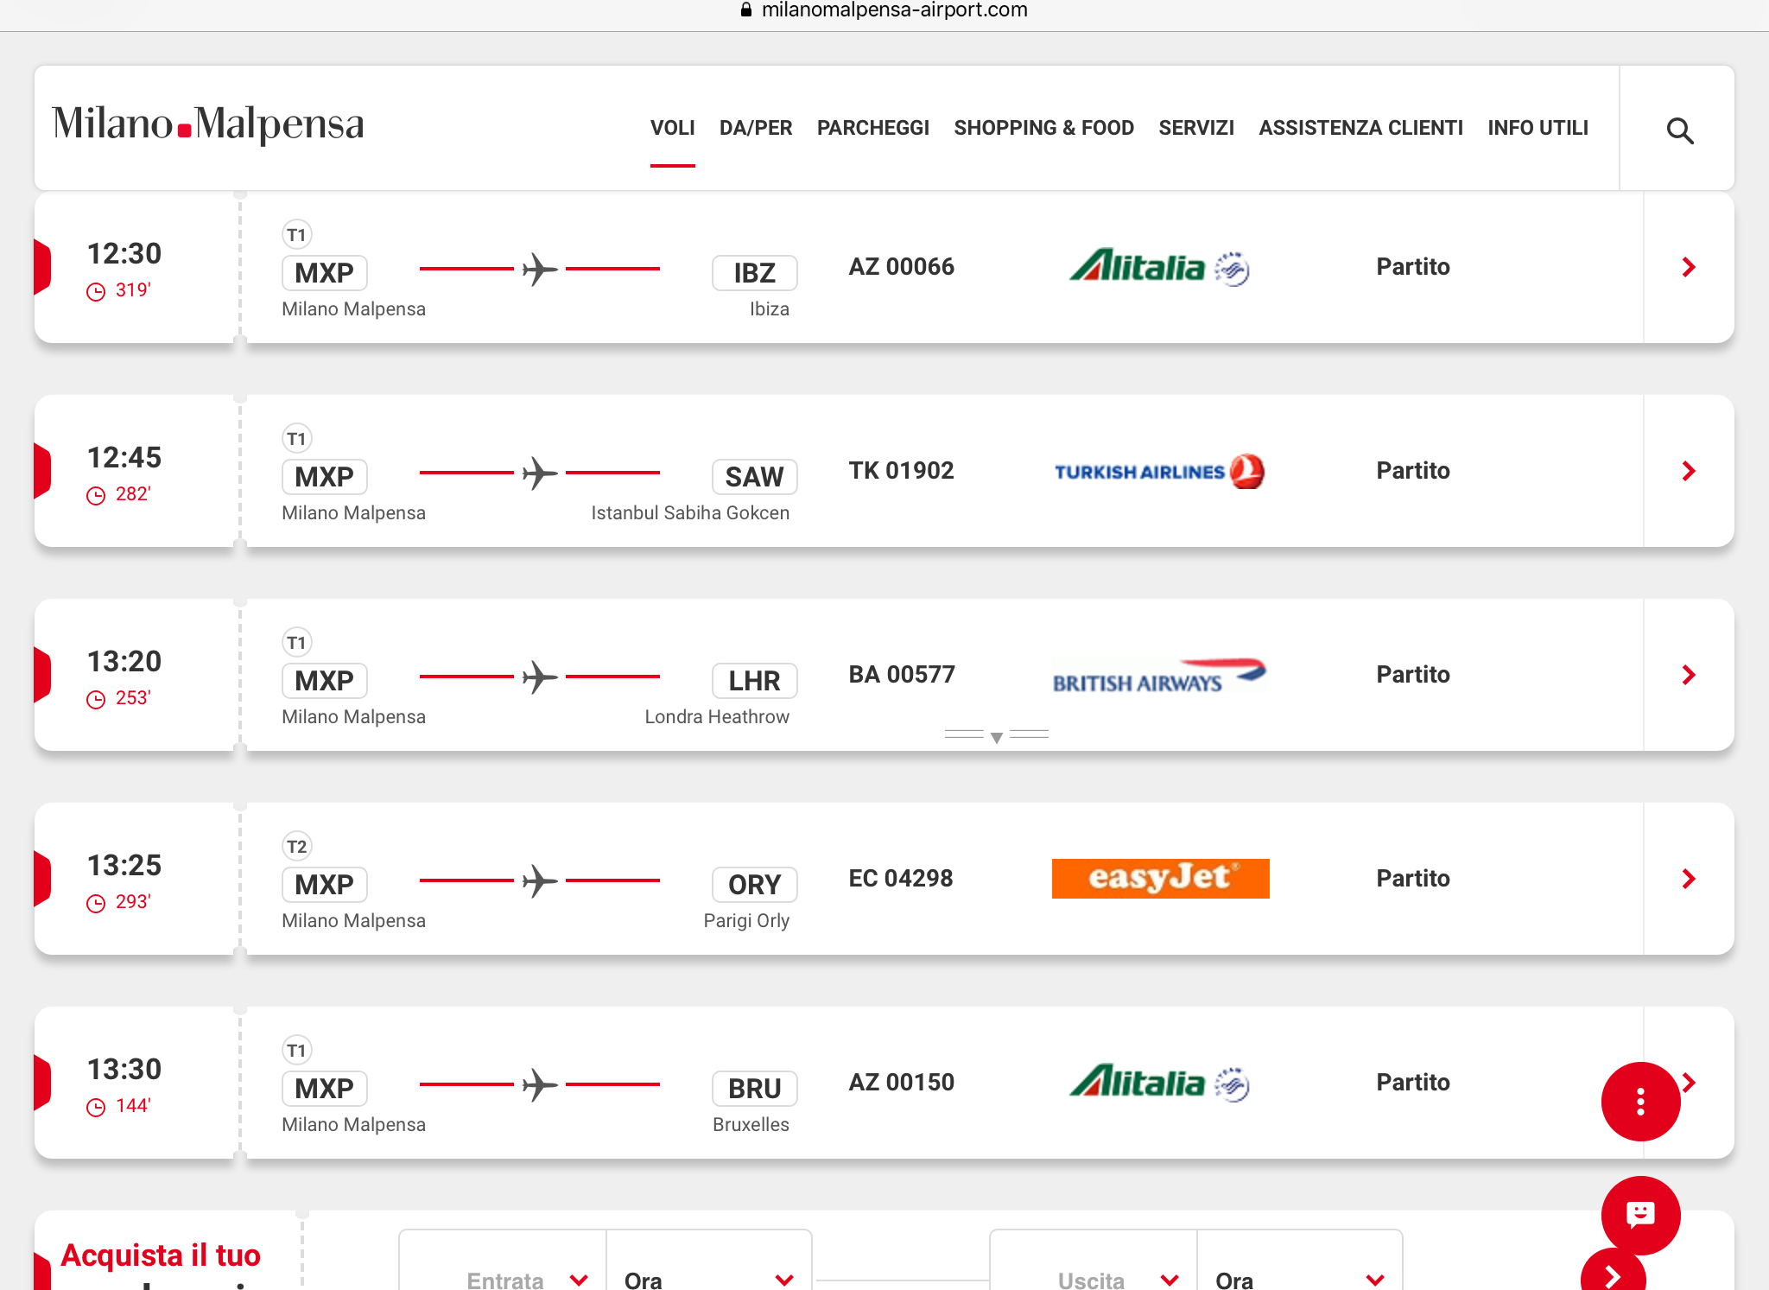Open the chat bubble floating button

(1639, 1215)
